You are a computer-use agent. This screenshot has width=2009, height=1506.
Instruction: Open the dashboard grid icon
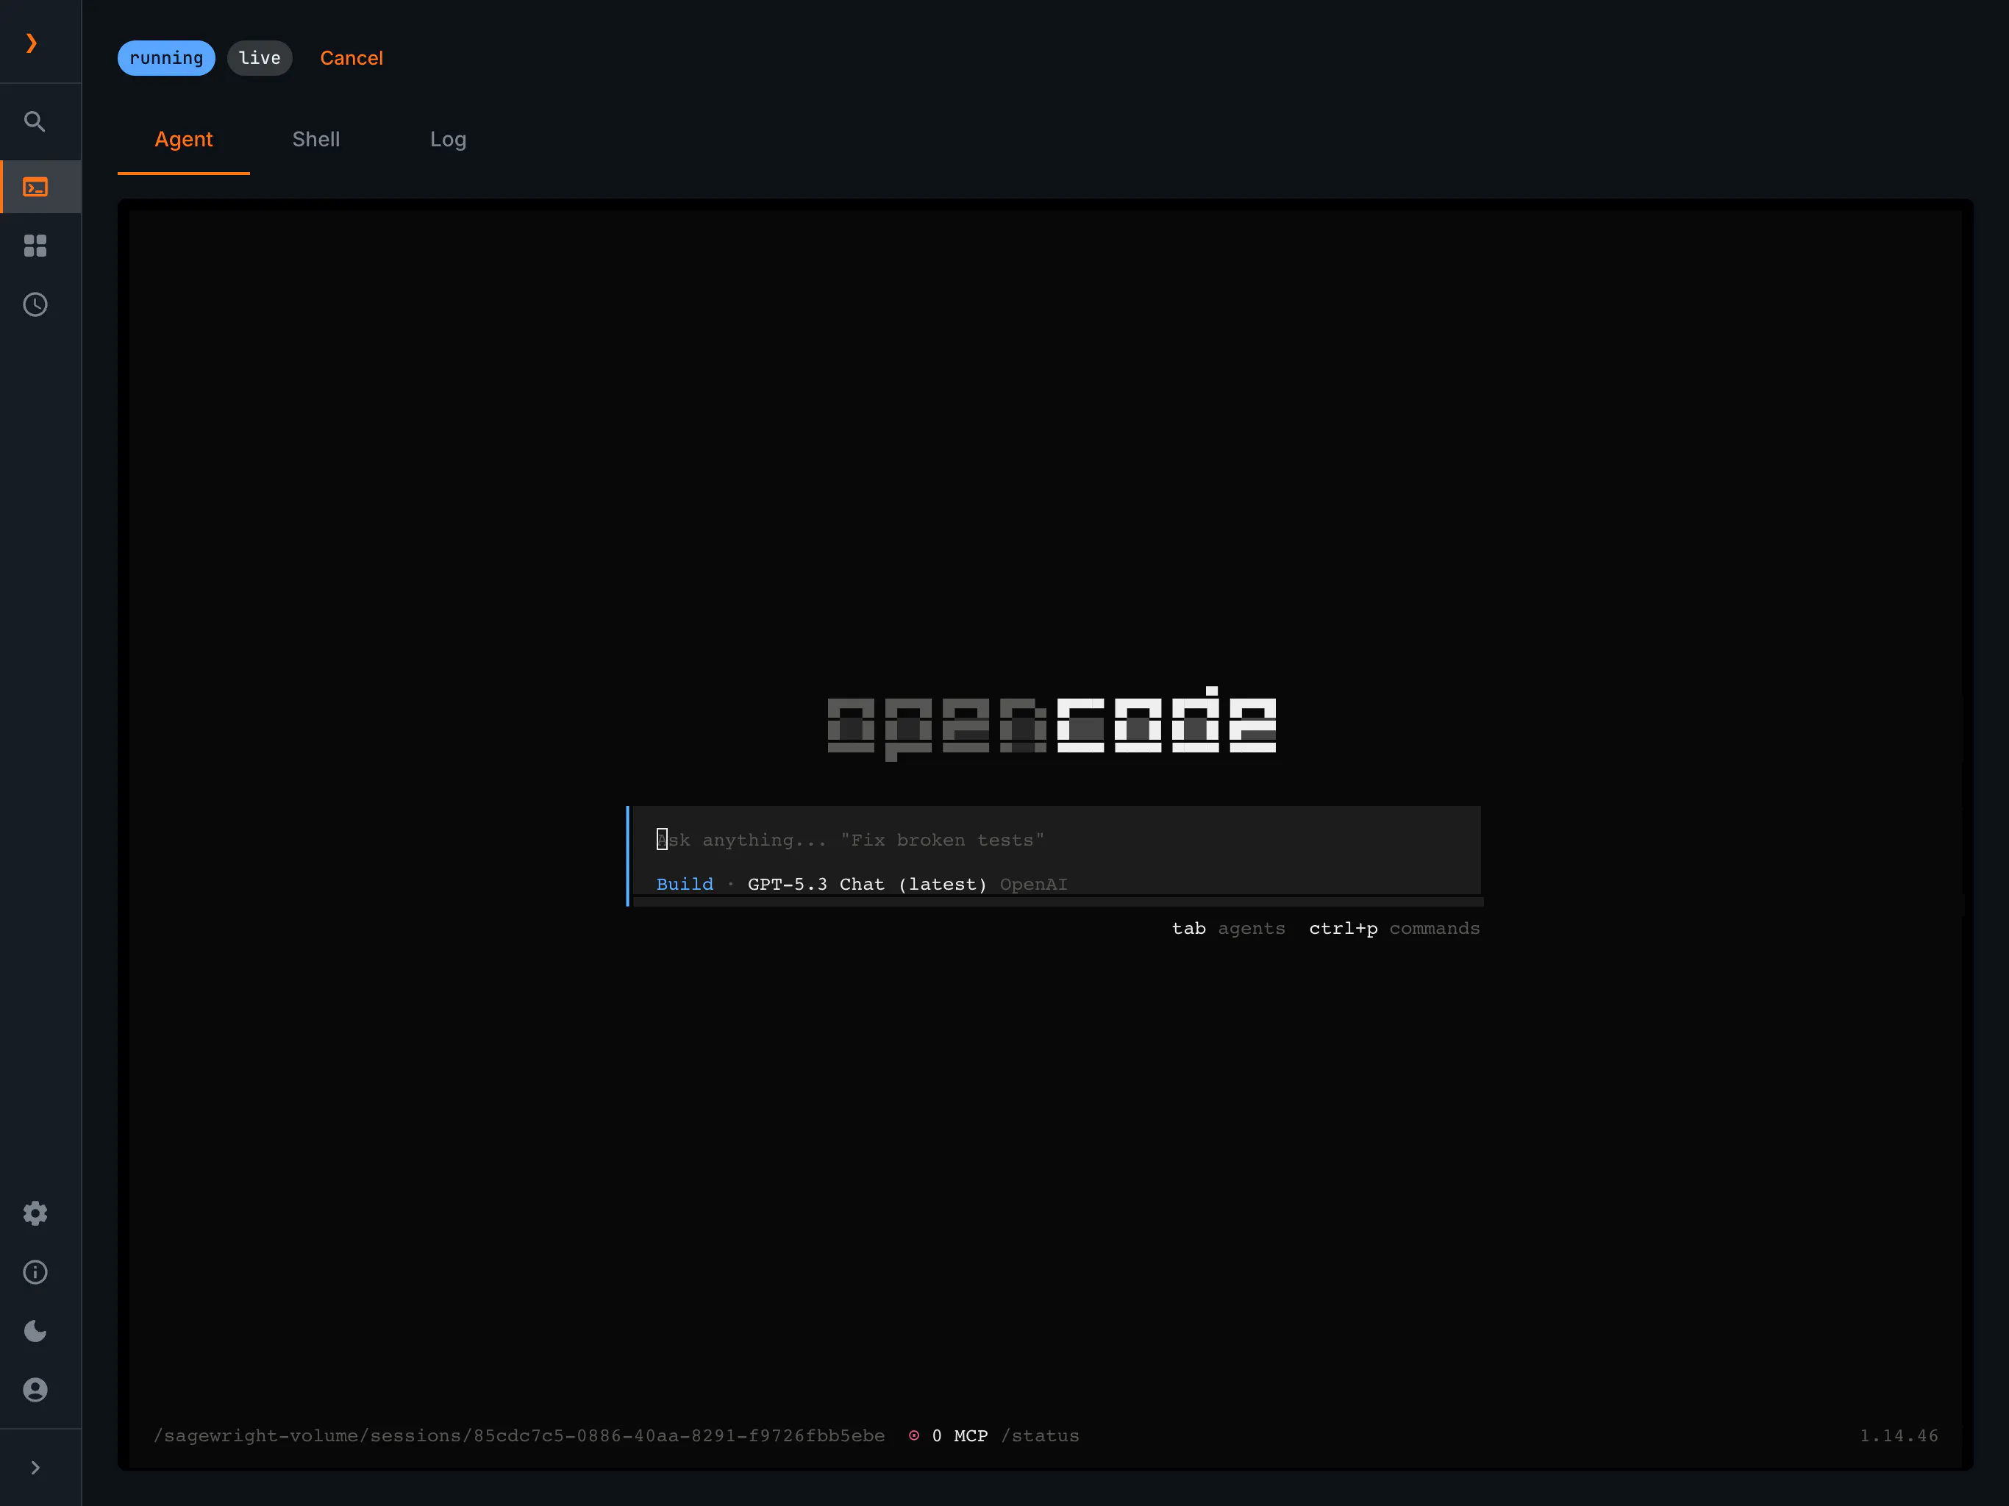[x=35, y=246]
